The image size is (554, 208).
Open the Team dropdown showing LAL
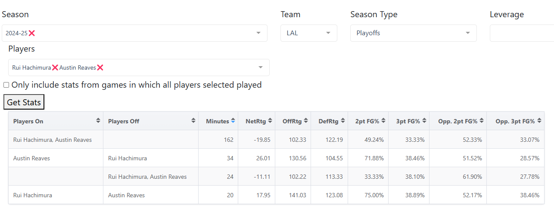[328, 33]
